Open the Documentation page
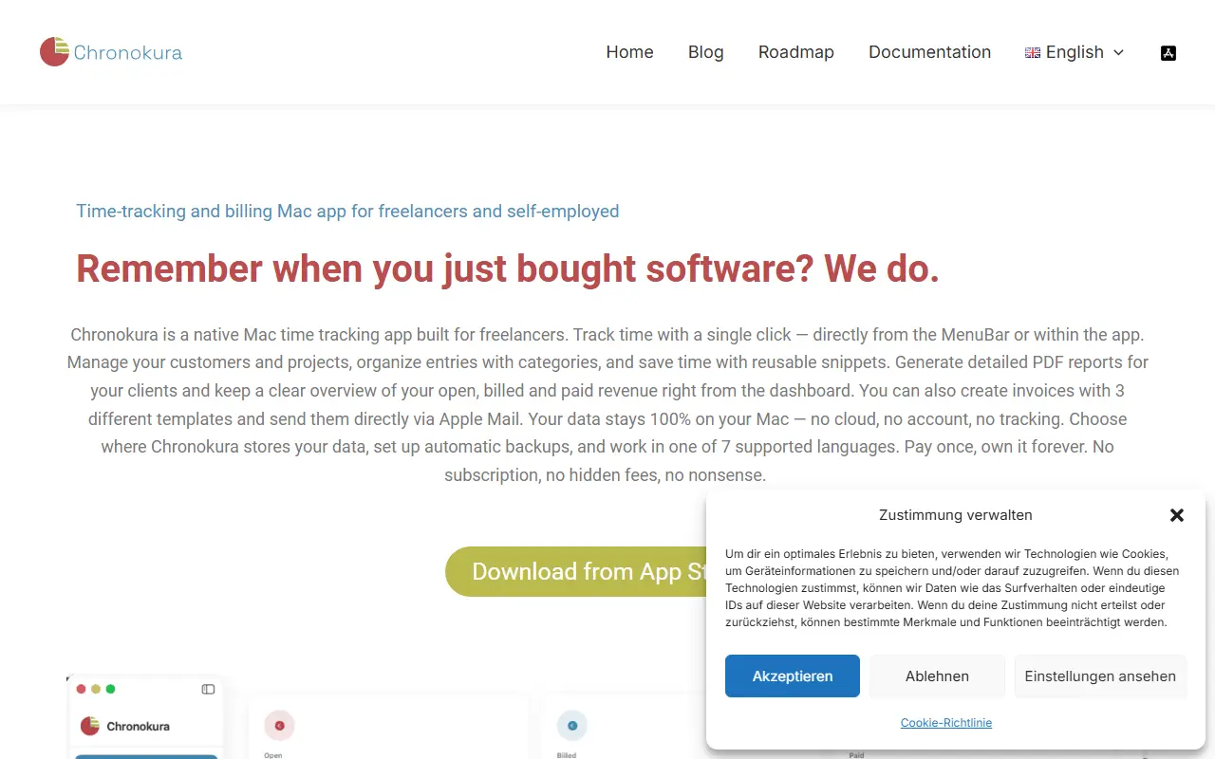Viewport: 1215px width, 759px height. click(930, 52)
